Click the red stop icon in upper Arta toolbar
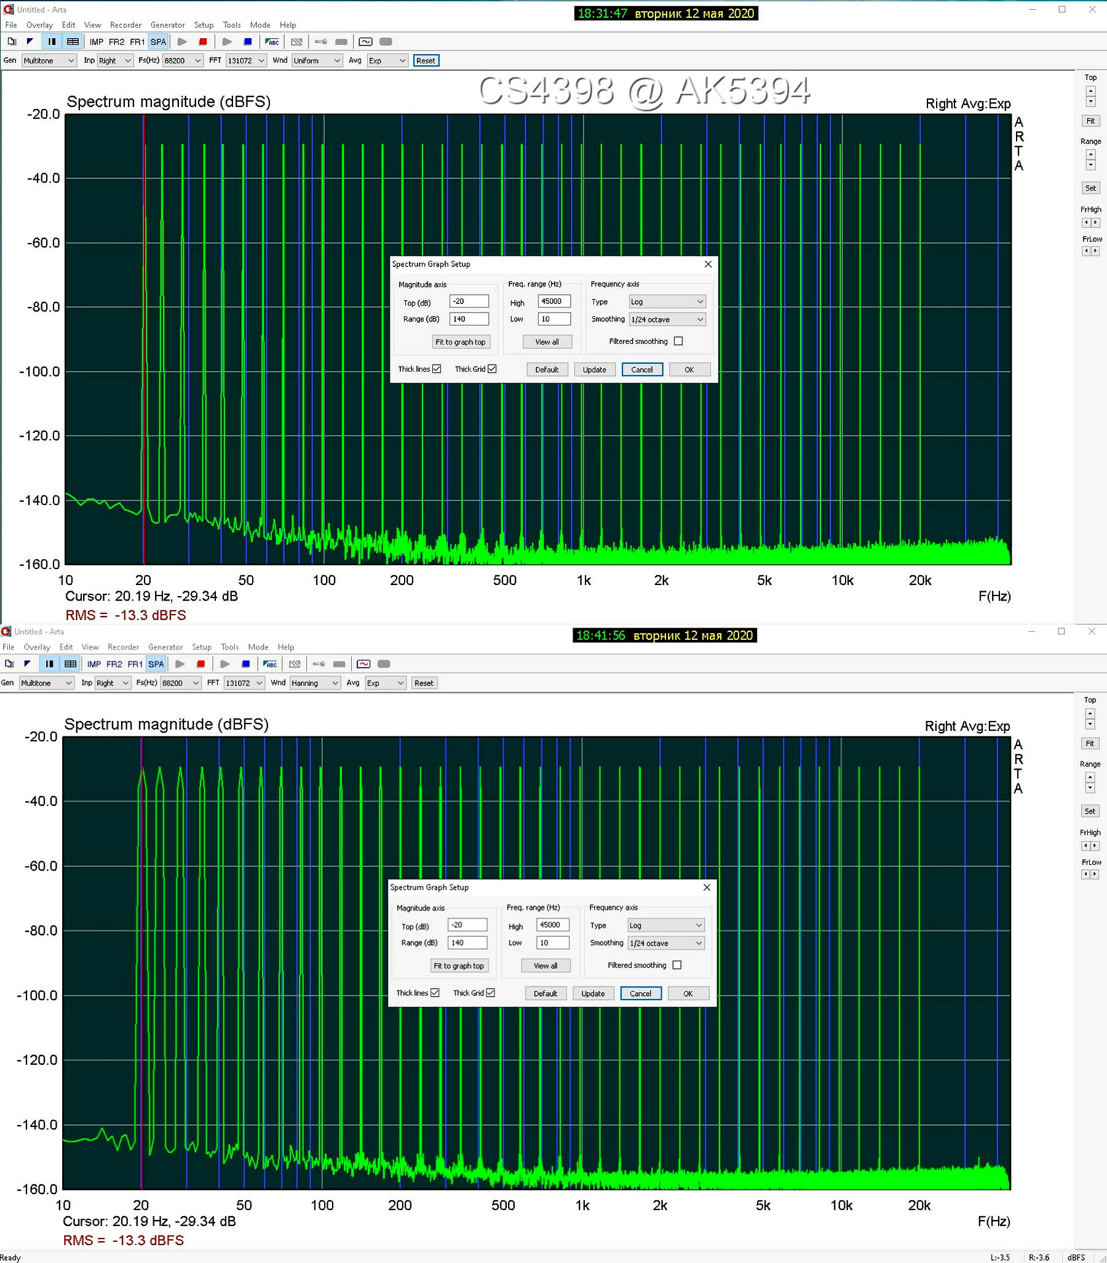The height and width of the screenshot is (1263, 1107). click(202, 41)
